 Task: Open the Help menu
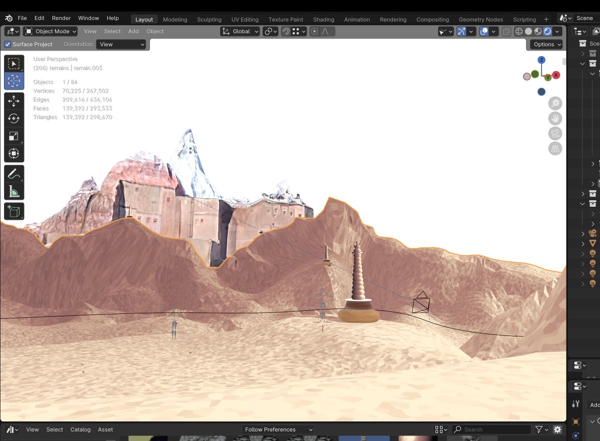[113, 18]
